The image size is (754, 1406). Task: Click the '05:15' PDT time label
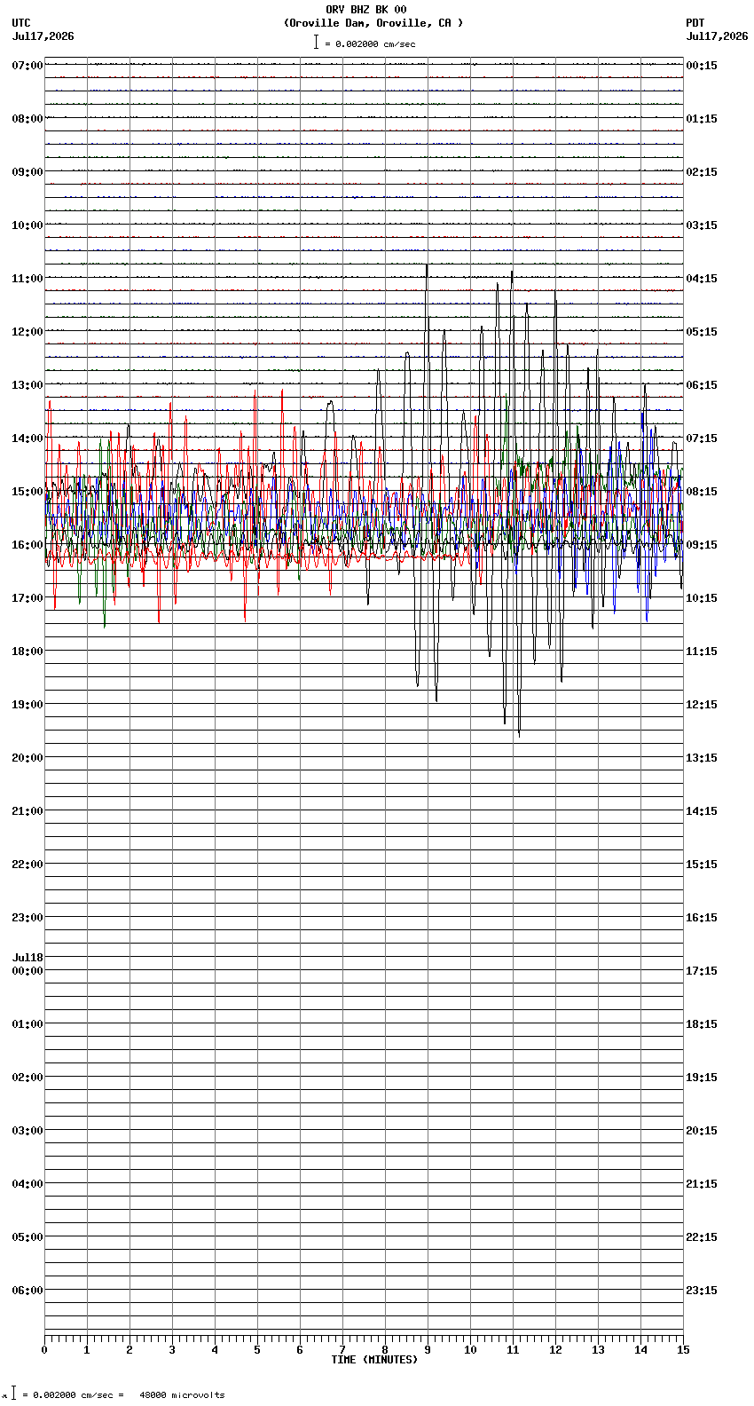[x=702, y=332]
